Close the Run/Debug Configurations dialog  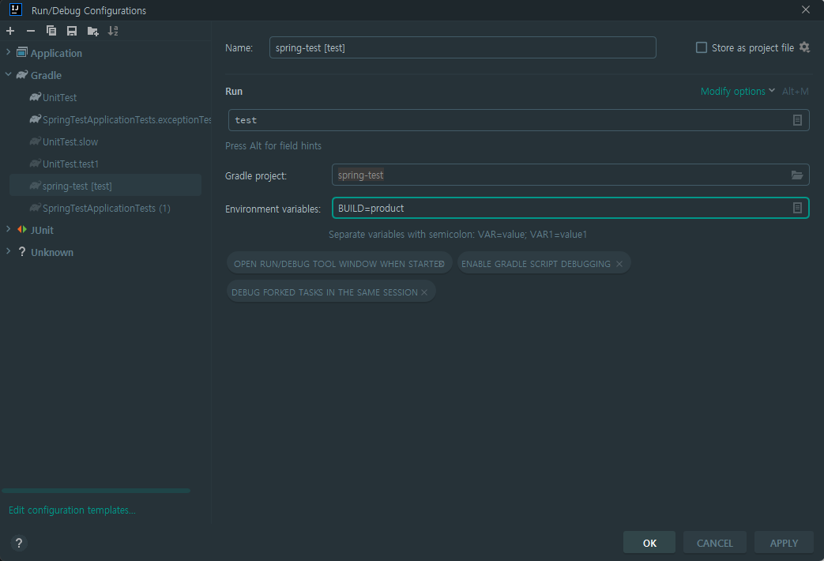coord(806,10)
